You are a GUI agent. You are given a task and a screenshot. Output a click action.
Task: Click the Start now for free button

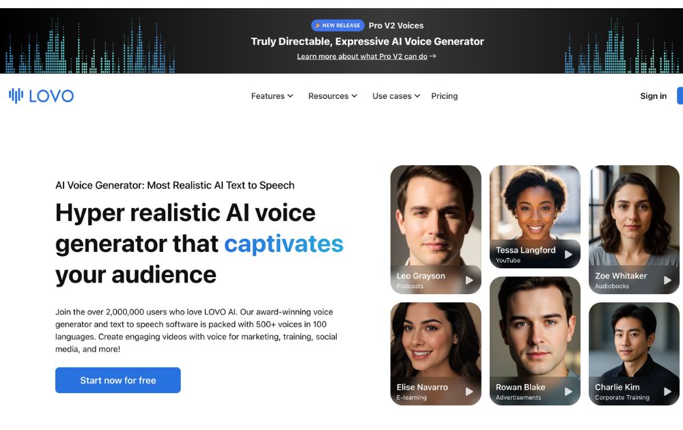[117, 380]
